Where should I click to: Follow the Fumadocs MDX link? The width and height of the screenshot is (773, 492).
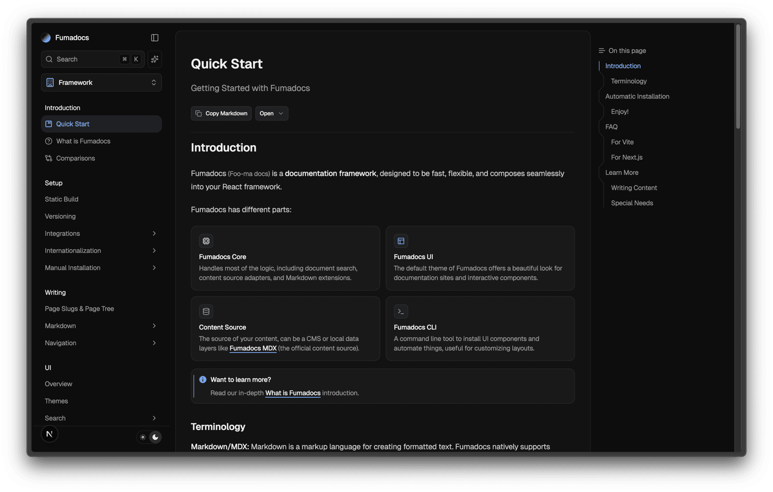coord(253,348)
